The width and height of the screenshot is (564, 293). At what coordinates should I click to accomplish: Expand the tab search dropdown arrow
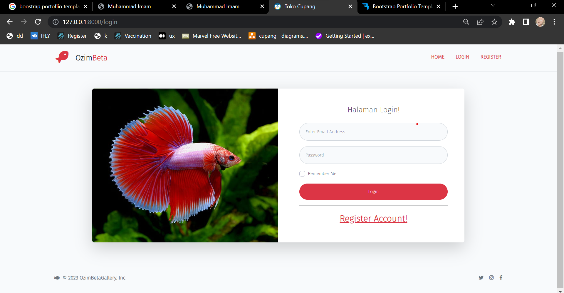493,6
